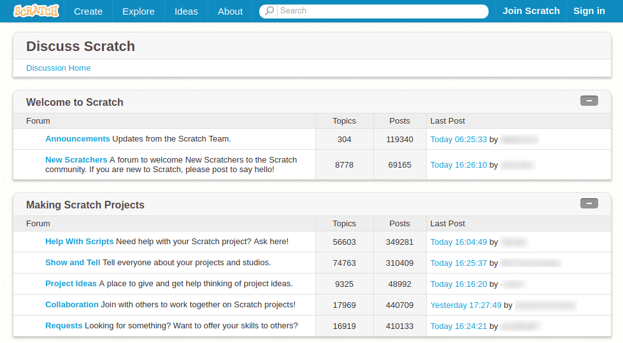Click the Join Scratch button
Screen dimensions: 623x343
[531, 11]
